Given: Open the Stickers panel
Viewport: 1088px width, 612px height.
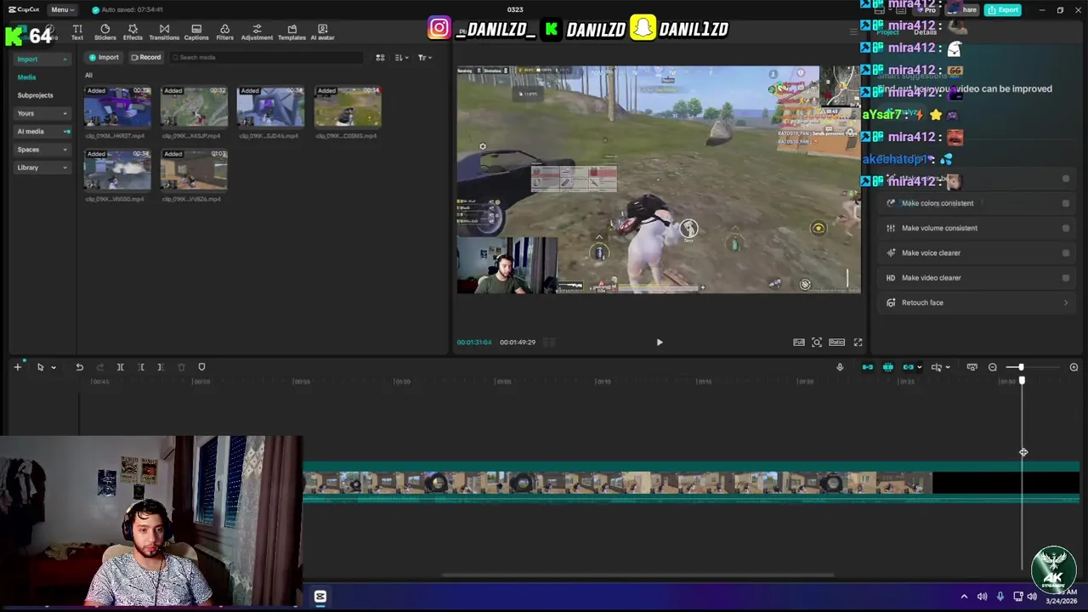Looking at the screenshot, I should pyautogui.click(x=105, y=32).
